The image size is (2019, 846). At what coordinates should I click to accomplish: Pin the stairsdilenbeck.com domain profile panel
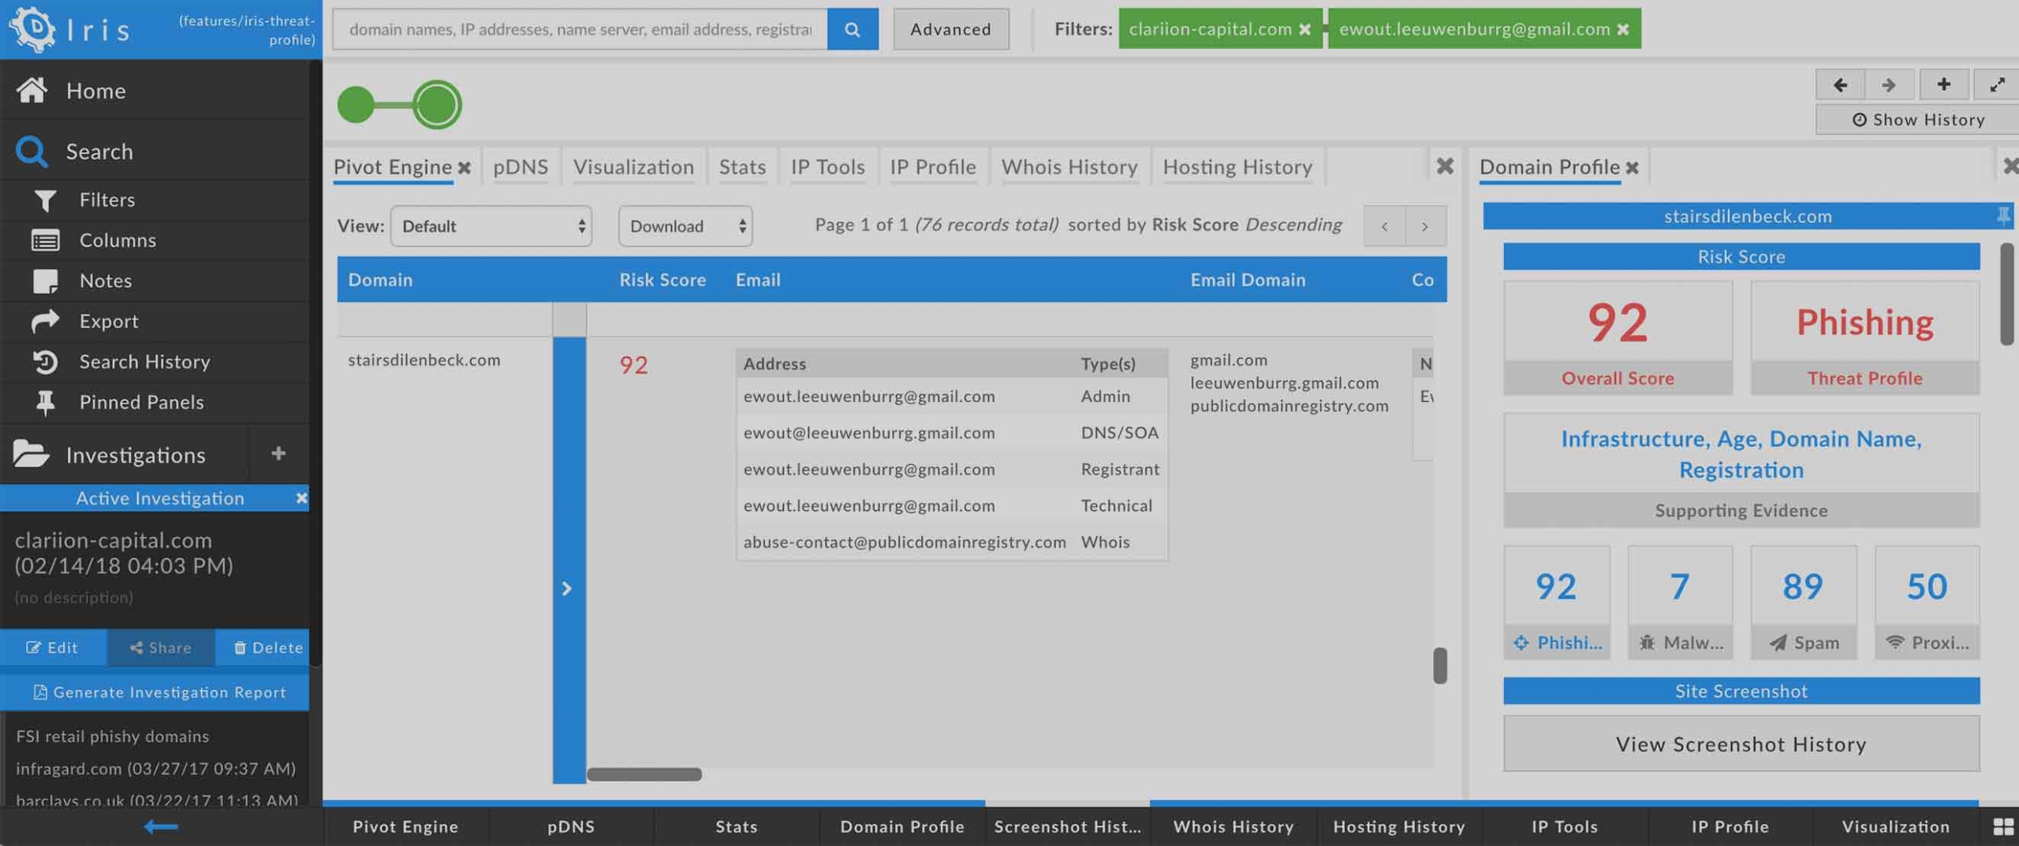click(2003, 215)
